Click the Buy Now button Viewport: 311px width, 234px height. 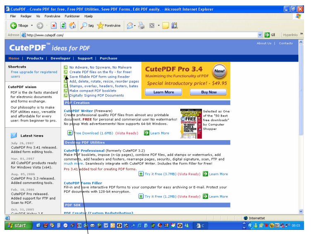coord(208,92)
